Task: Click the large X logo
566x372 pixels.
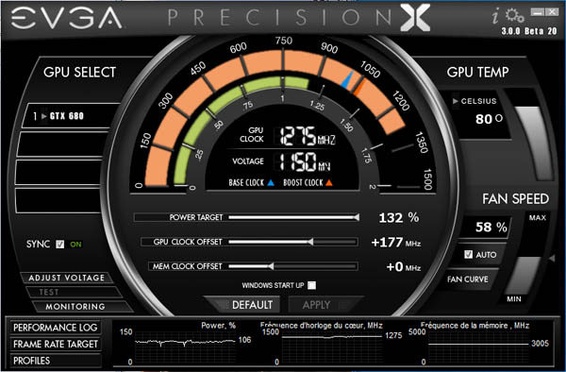Action: (x=415, y=17)
